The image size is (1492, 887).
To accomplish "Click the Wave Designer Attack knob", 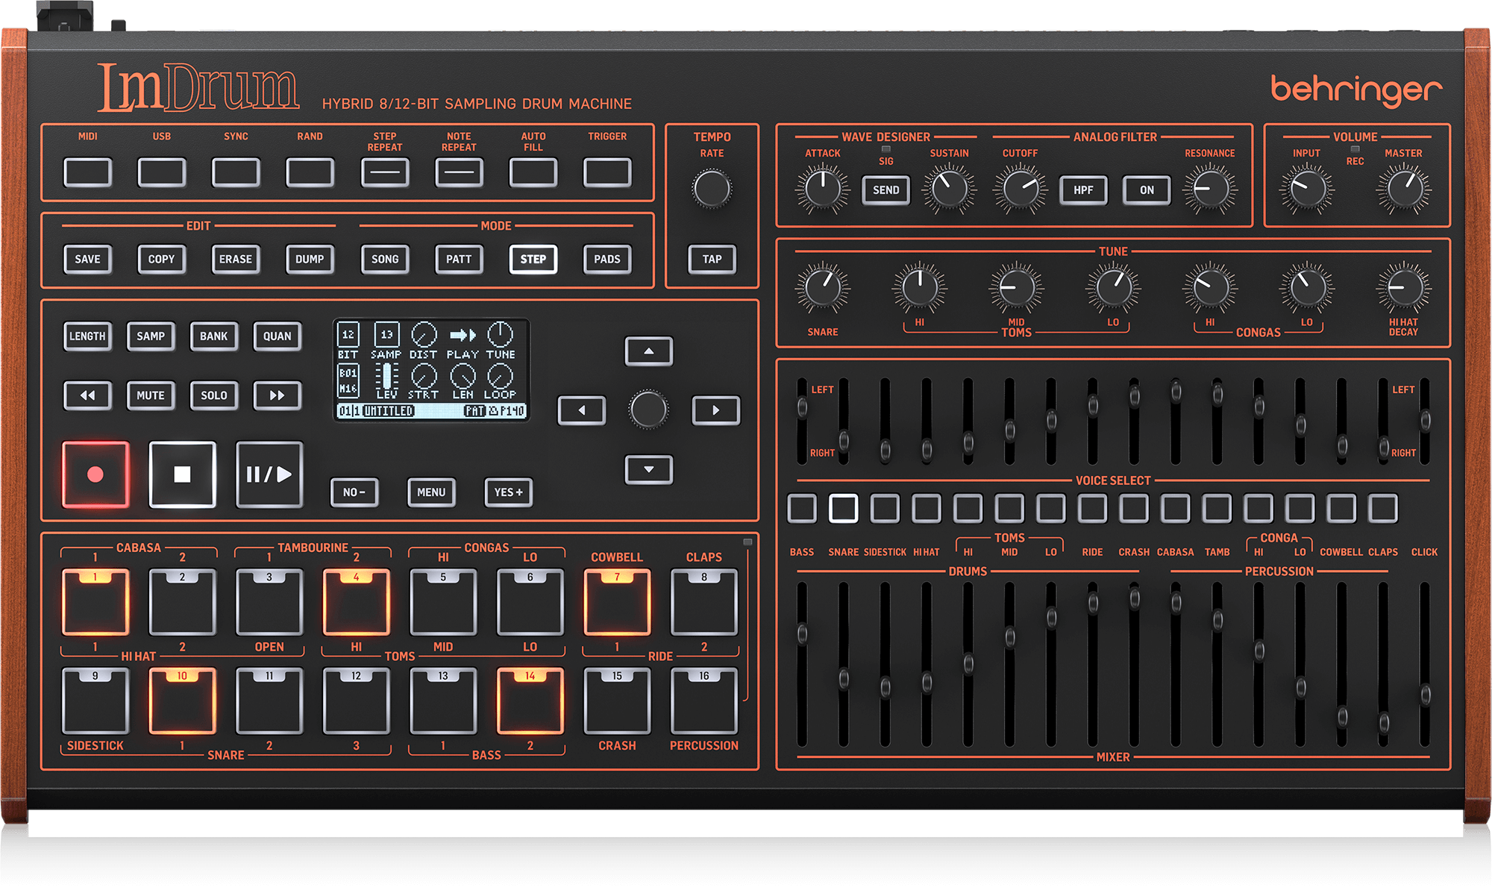I will [823, 189].
